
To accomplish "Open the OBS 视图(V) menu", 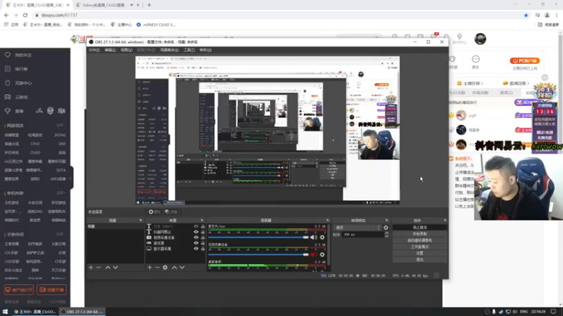I will (x=126, y=50).
